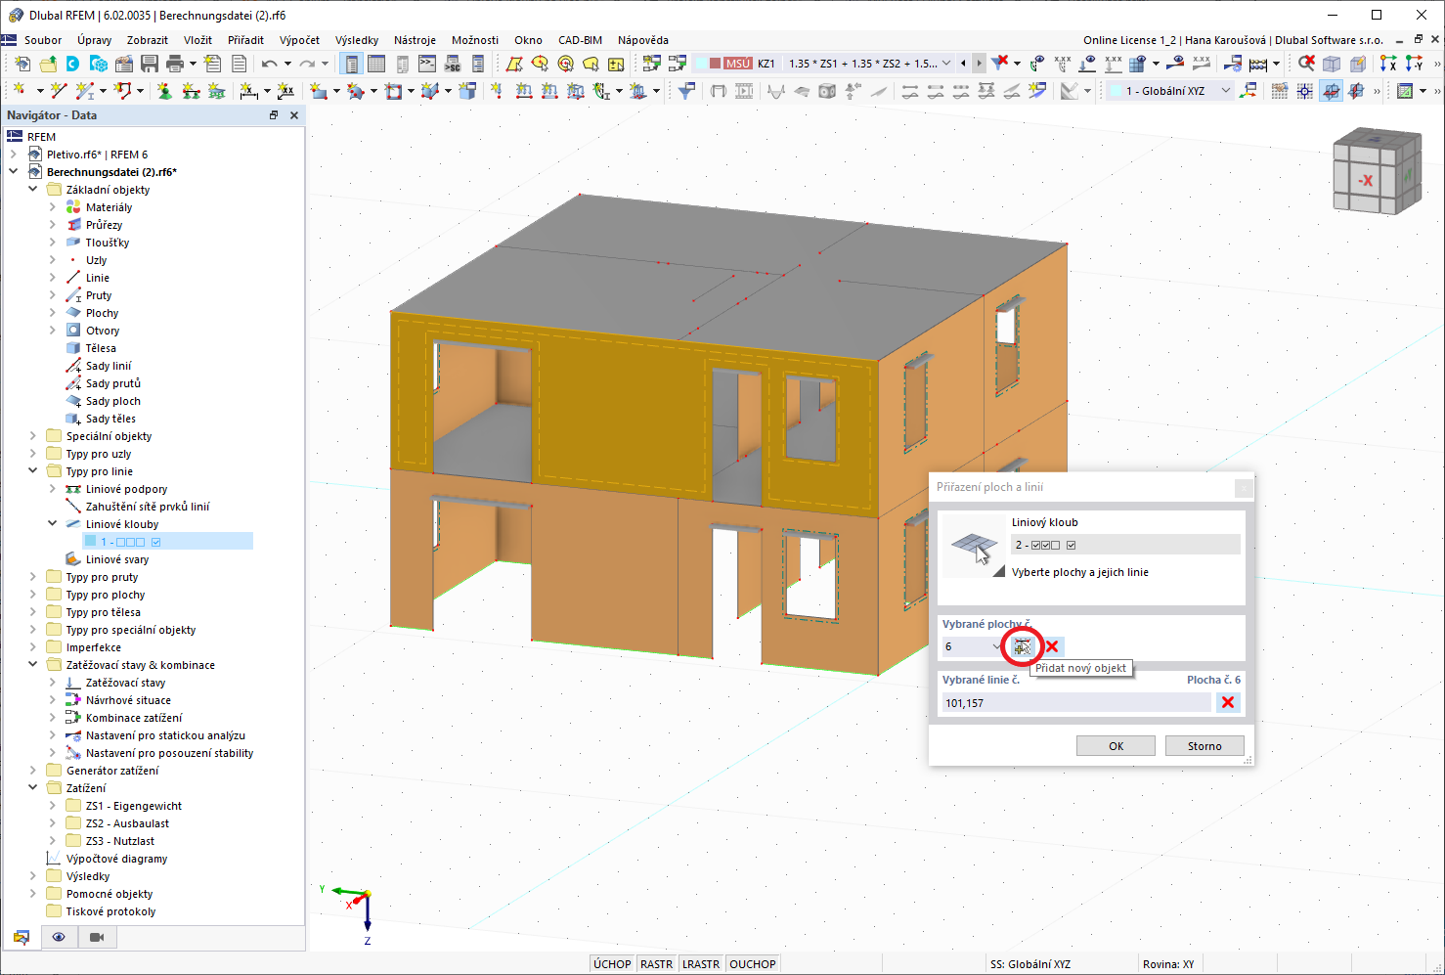Click the Dlubal cloud C icon

[73, 64]
